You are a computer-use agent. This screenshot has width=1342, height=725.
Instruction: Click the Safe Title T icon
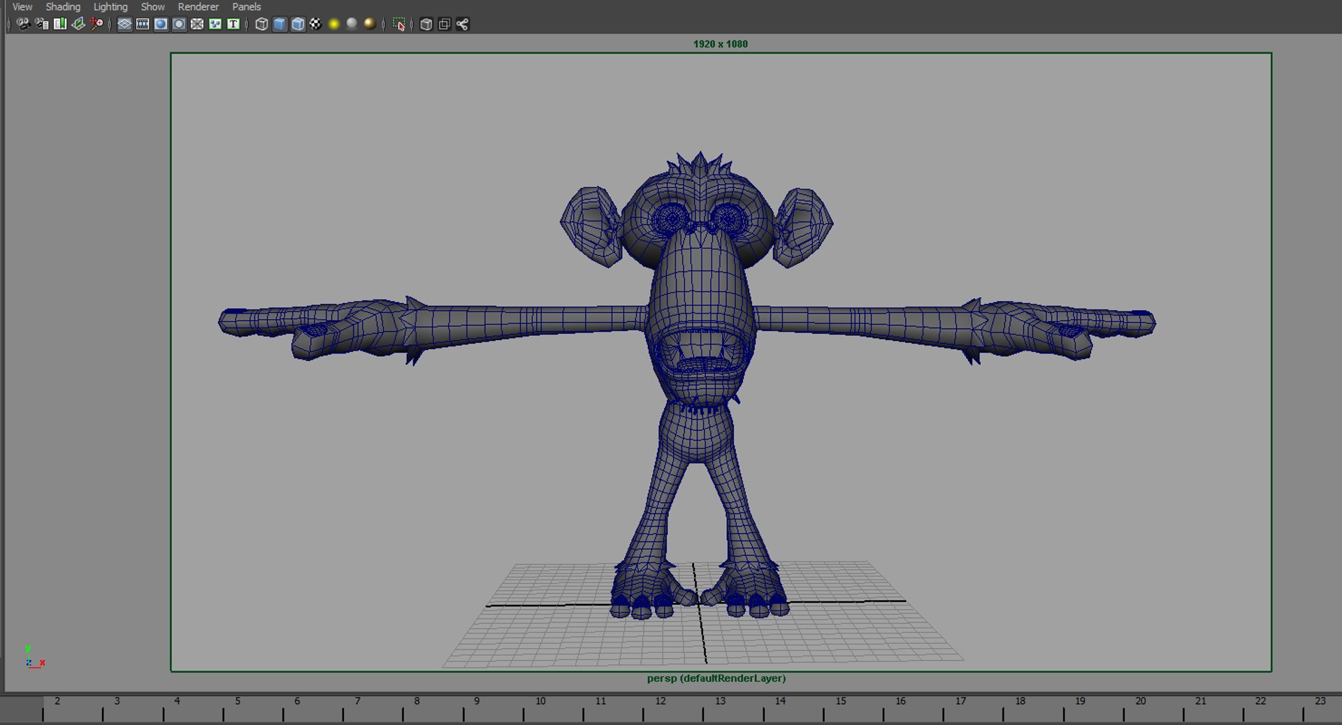(x=233, y=24)
